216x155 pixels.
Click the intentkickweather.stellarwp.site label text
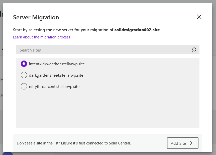click(57, 64)
